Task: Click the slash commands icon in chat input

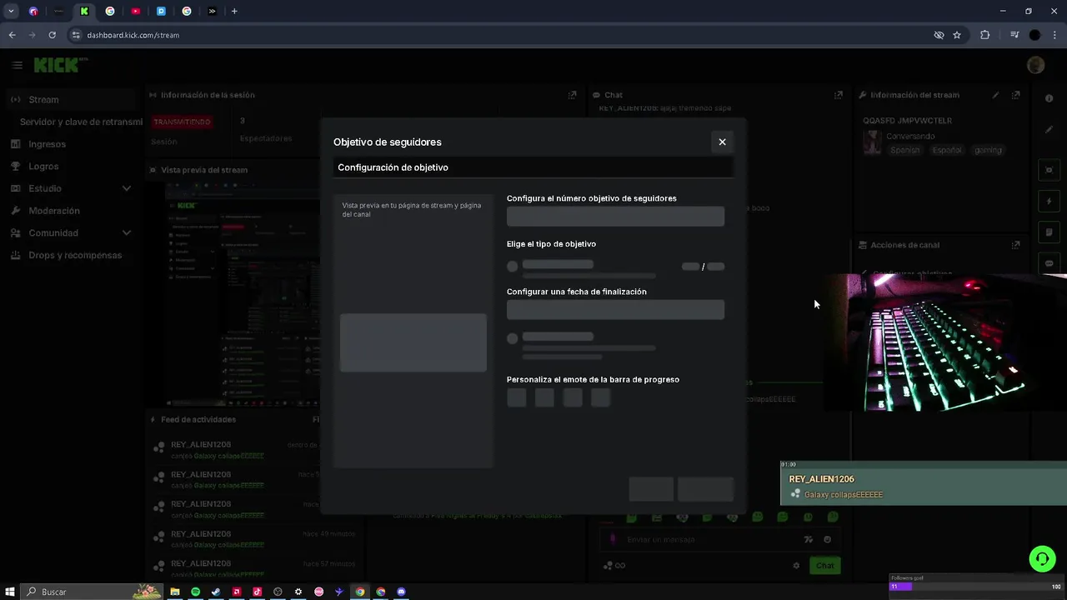Action: pos(808,539)
